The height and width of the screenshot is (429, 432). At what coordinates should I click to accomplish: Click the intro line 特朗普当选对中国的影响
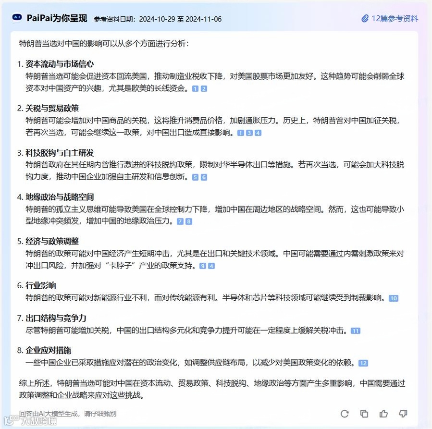pyautogui.click(x=104, y=44)
